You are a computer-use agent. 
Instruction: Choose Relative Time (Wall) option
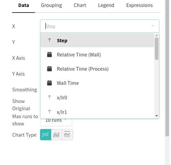click(97, 54)
